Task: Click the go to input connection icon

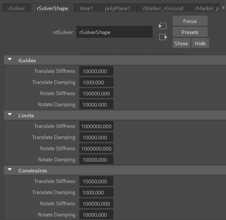Action: pyautogui.click(x=163, y=26)
